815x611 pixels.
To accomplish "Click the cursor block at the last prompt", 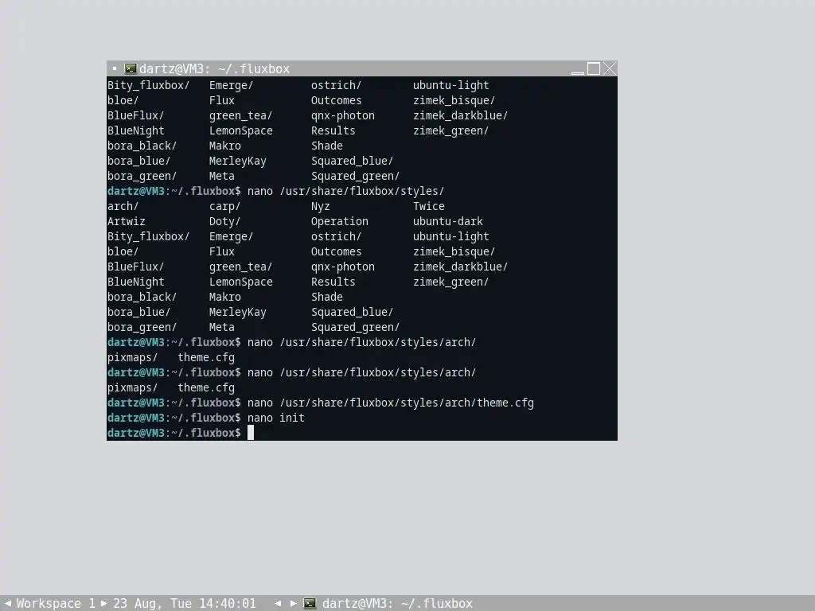I will point(251,433).
